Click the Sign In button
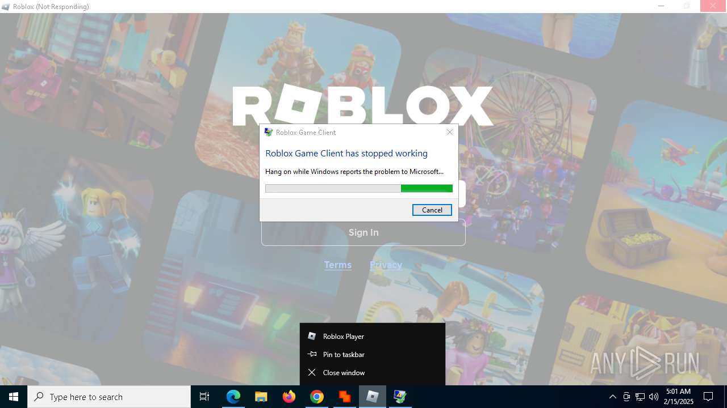 pos(363,232)
